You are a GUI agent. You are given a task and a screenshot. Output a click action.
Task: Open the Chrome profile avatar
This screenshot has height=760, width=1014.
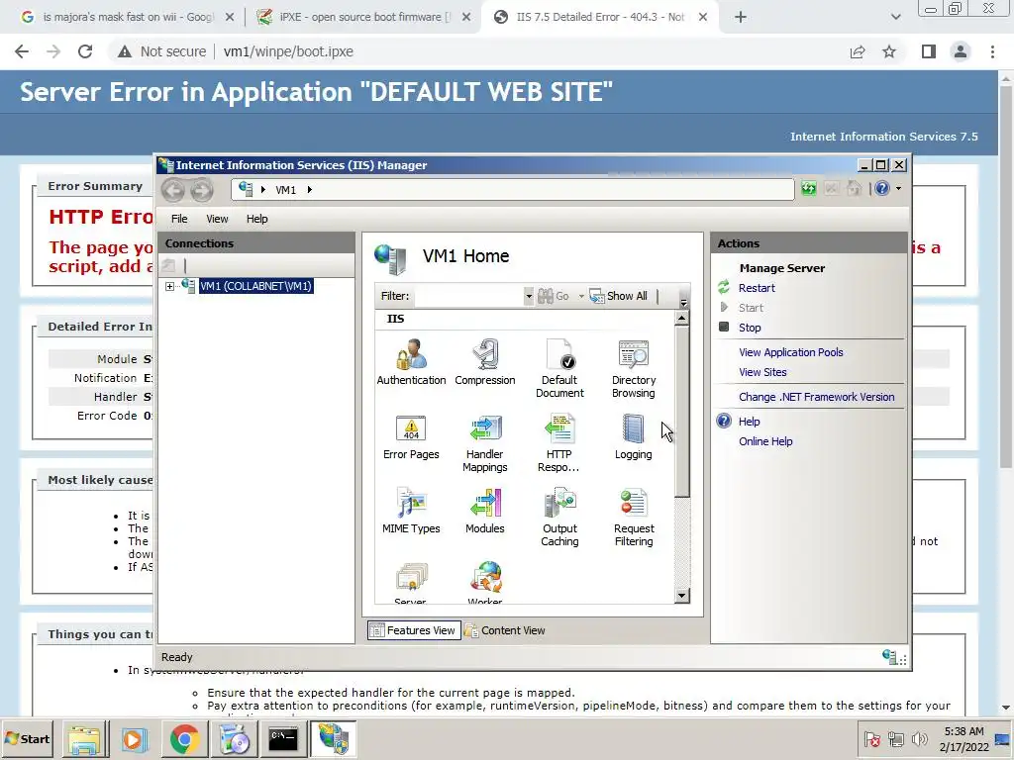pyautogui.click(x=961, y=51)
